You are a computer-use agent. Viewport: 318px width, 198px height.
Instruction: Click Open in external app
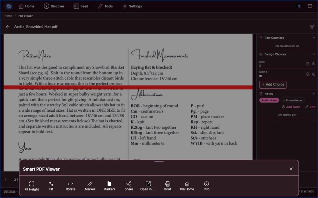point(147,186)
